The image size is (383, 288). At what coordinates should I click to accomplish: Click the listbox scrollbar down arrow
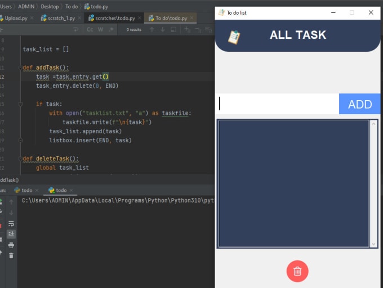coord(373,244)
